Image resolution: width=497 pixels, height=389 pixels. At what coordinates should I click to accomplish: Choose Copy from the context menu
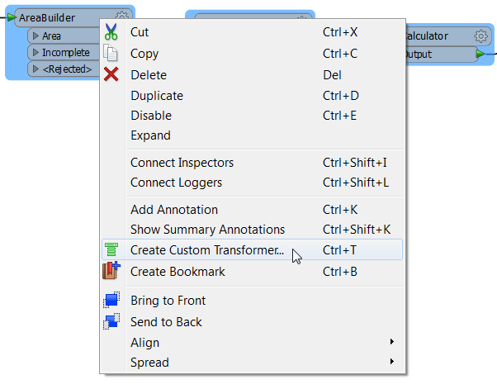coord(253,53)
